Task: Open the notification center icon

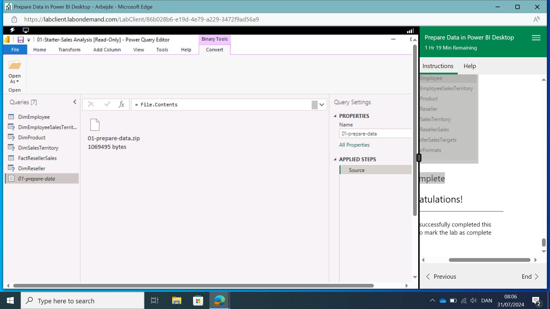Action: pyautogui.click(x=536, y=301)
